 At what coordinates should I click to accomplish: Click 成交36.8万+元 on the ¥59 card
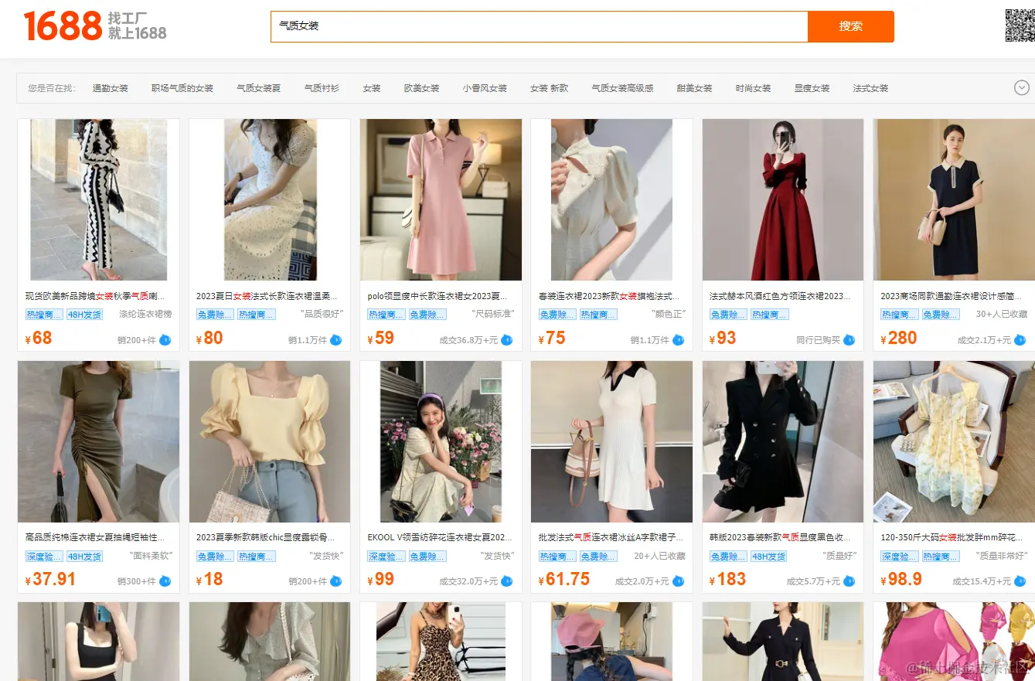(468, 340)
